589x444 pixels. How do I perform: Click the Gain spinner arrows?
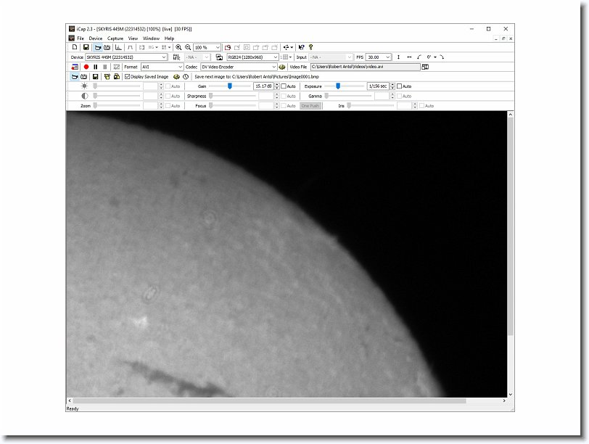point(277,86)
